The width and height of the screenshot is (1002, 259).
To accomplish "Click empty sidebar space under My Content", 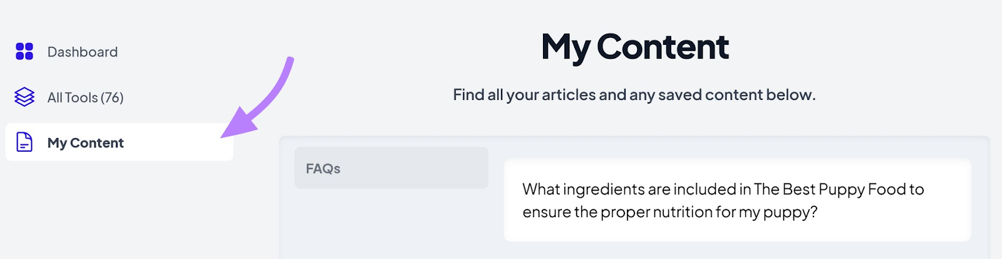I will pos(119,212).
